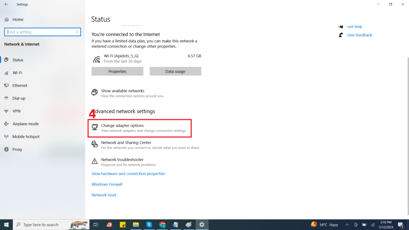Open Mobile hotspot settings
Screen dimensions: 409x230
[x=26, y=137]
